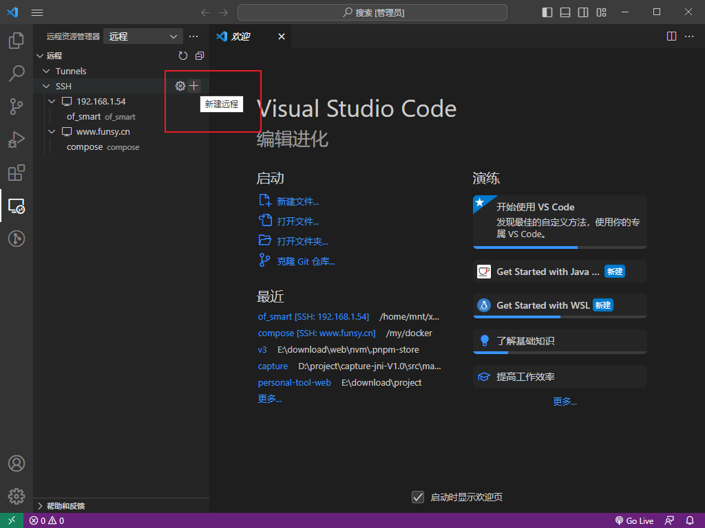Screen dimensions: 705x528
Task: Collapse the Tunnels tree node
Action: coord(46,71)
